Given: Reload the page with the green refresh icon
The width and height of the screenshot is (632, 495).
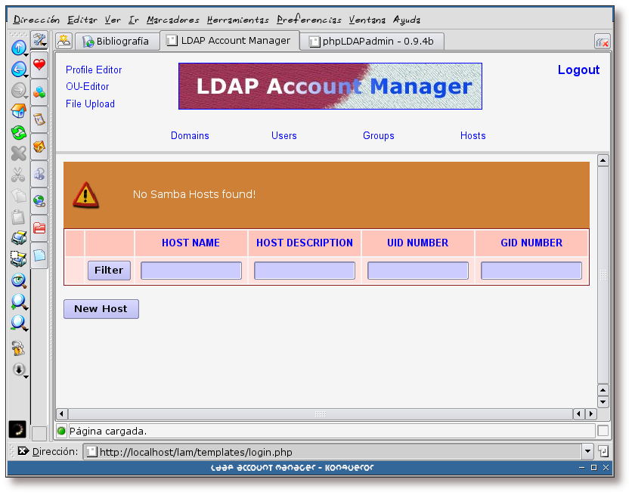Looking at the screenshot, I should coord(18,132).
